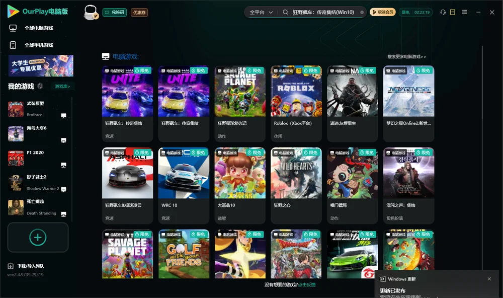Click the customer service headset icon

[x=443, y=12]
